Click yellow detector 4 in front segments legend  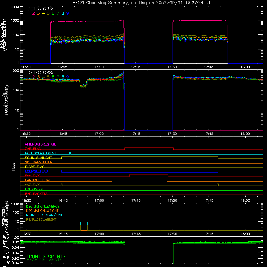click(x=43, y=13)
